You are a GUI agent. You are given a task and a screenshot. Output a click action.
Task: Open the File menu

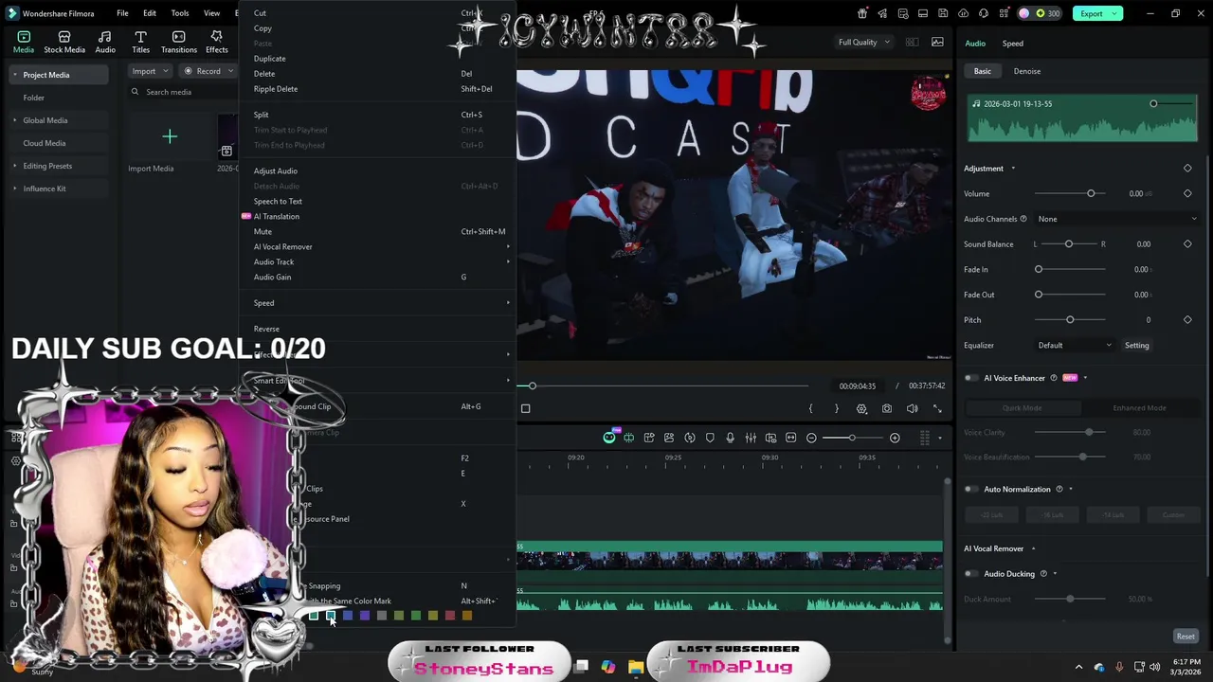tap(122, 13)
